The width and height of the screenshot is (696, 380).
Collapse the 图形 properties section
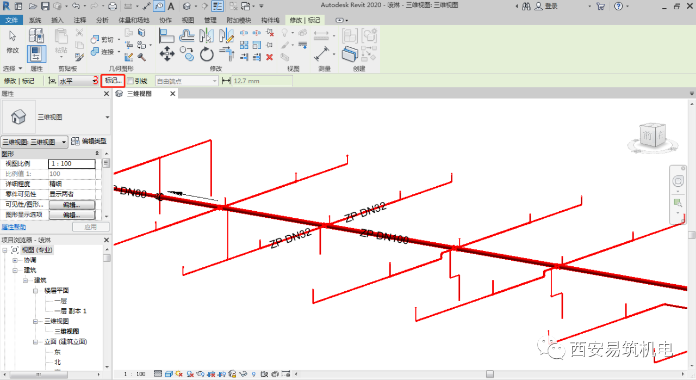(97, 154)
